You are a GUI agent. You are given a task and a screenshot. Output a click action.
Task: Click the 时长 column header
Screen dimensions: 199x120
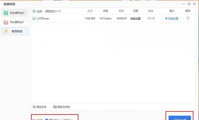pos(121,11)
